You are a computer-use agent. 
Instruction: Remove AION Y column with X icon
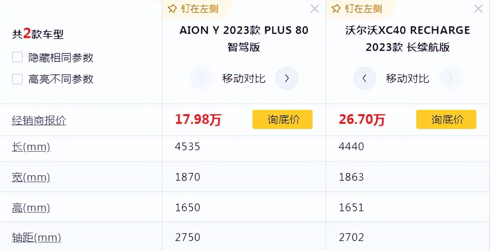314,9
